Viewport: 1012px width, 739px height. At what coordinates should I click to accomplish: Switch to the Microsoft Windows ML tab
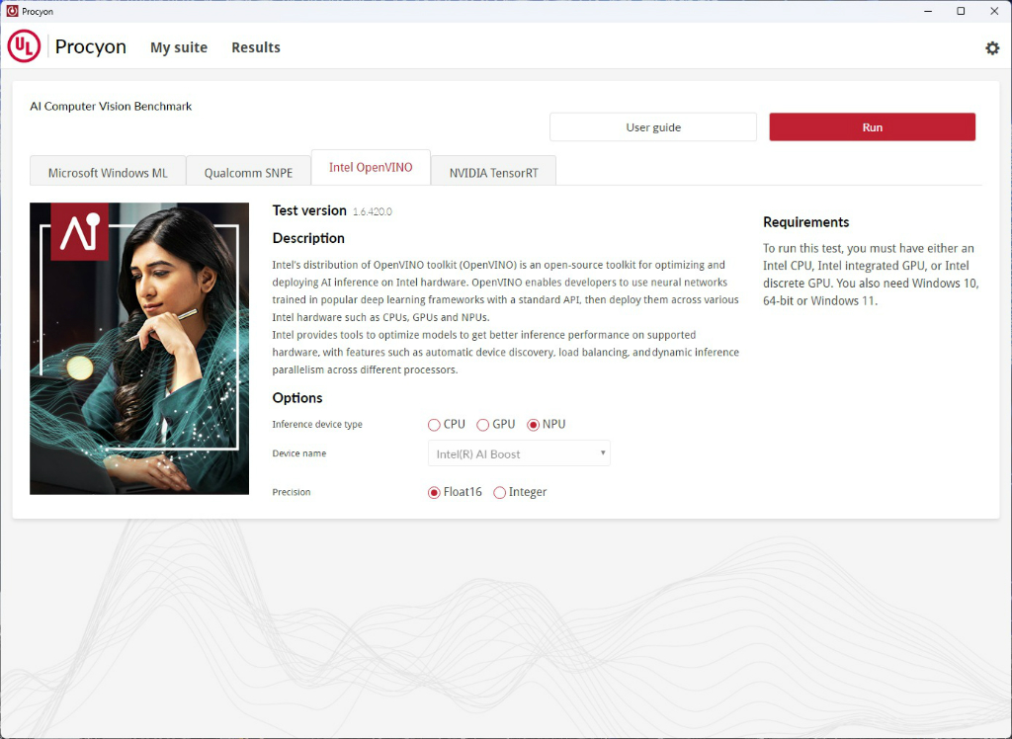tap(108, 172)
